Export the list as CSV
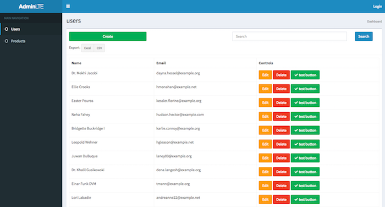 (x=99, y=48)
